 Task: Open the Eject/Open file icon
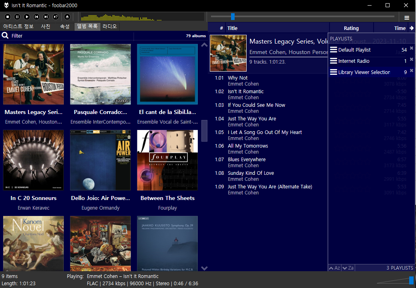coord(67,16)
